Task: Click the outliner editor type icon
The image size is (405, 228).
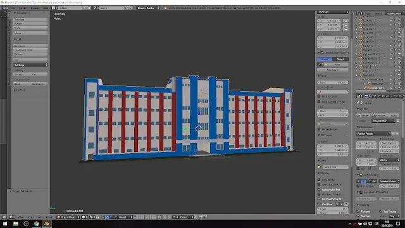Action: point(359,13)
